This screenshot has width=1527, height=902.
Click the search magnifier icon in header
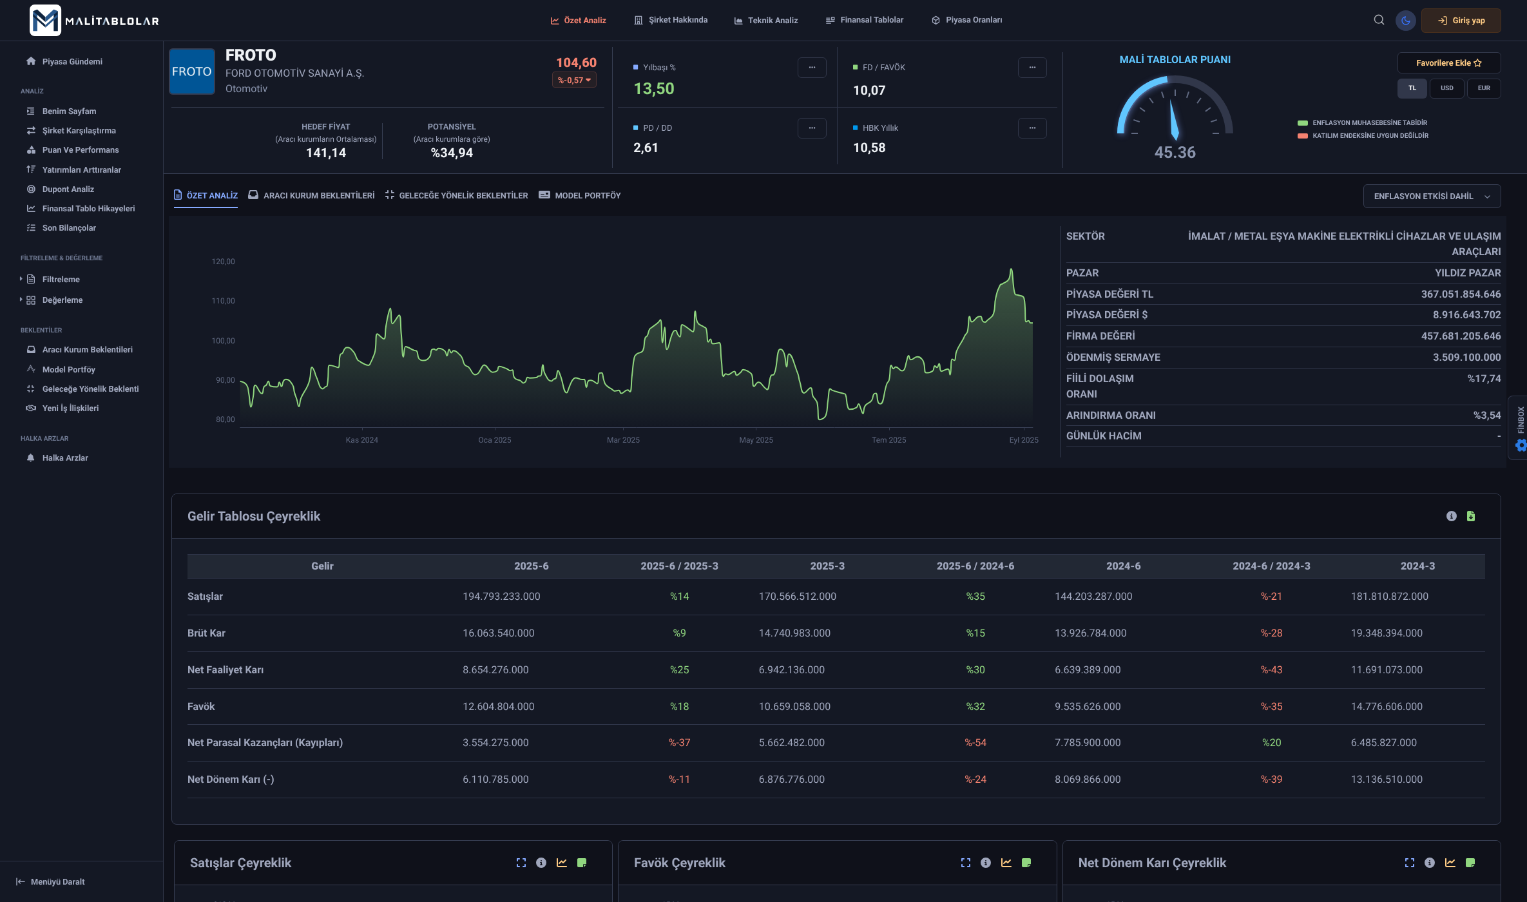[x=1379, y=20]
